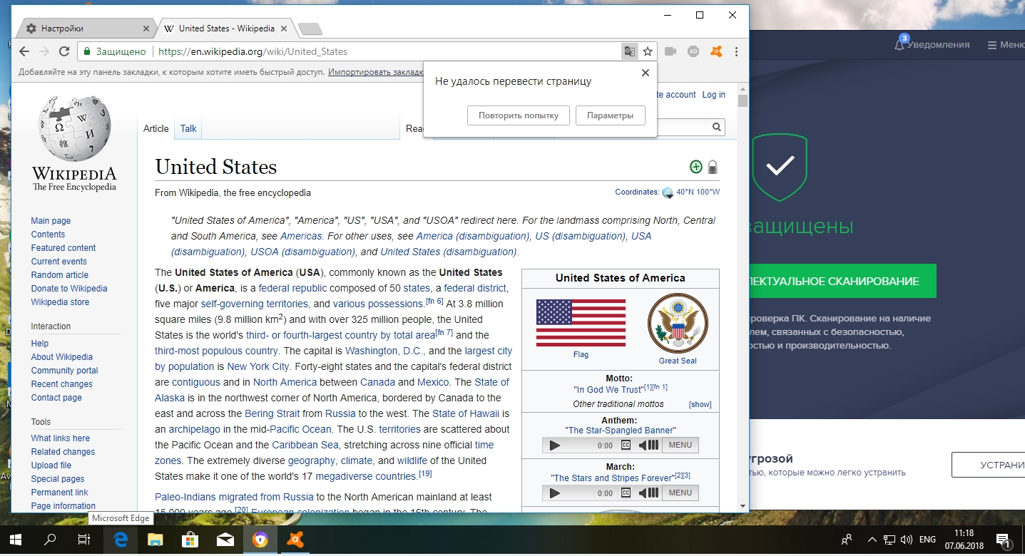Open a new browser tab
This screenshot has height=556, width=1025.
(310, 29)
